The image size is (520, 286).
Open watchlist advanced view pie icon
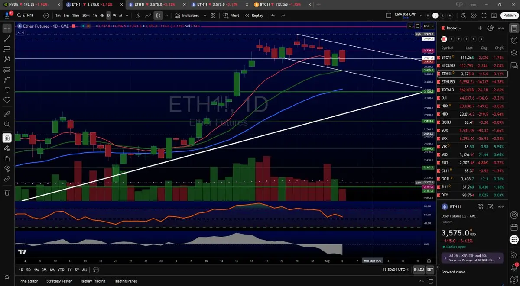[491, 28]
